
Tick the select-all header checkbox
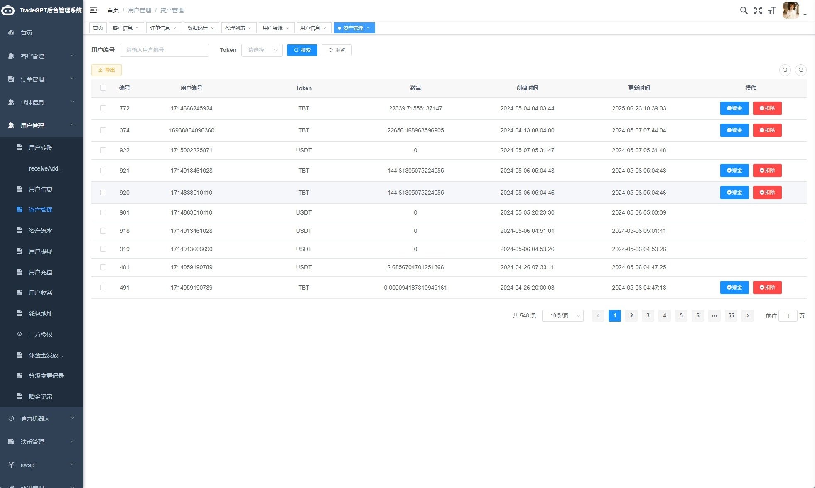click(x=103, y=88)
